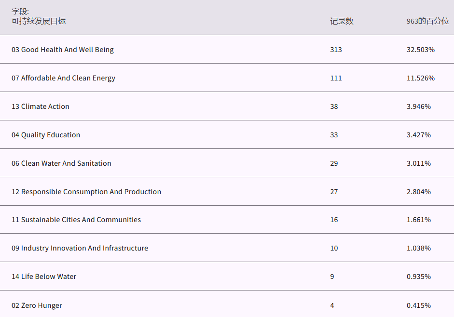Click the 32.503% percentage value
This screenshot has width=454, height=317.
tap(420, 50)
